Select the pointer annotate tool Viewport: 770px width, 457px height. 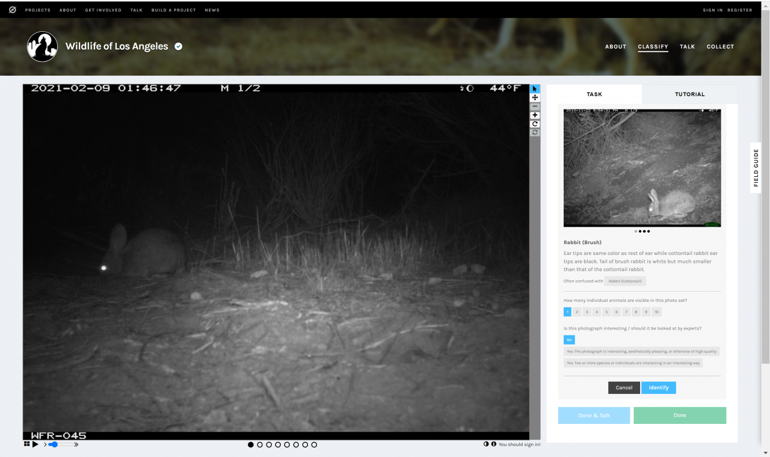tap(535, 89)
